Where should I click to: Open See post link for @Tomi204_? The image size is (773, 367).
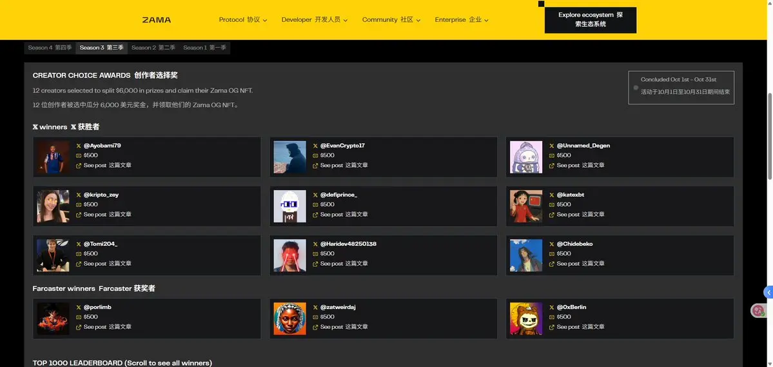pyautogui.click(x=108, y=264)
